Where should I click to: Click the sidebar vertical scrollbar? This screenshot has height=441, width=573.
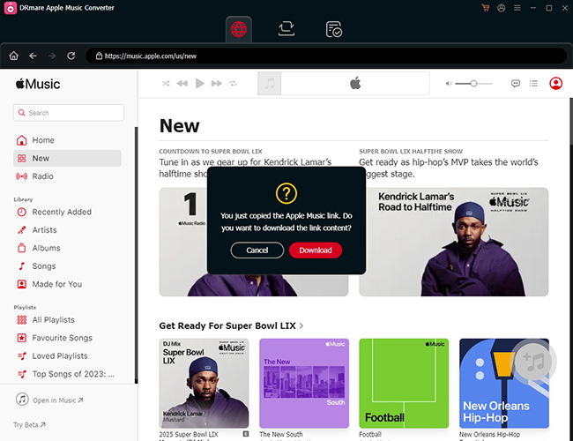137,255
